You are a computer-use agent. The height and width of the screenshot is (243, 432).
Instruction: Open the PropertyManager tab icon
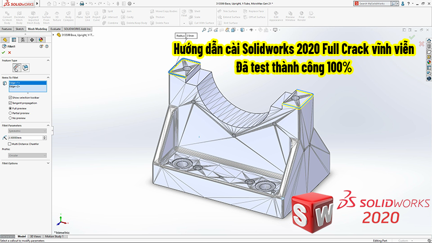14,39
